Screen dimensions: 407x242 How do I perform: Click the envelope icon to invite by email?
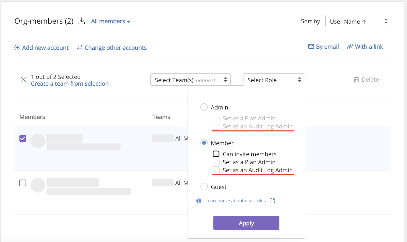pos(311,47)
